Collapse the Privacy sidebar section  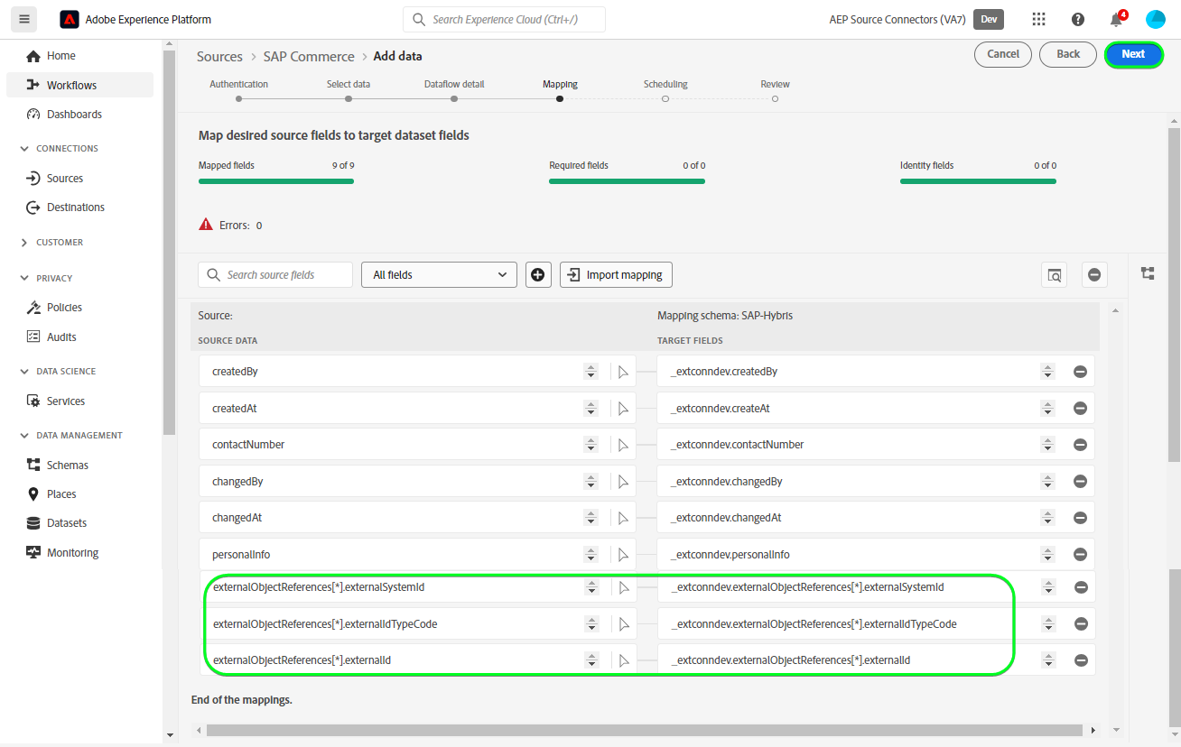pos(24,279)
